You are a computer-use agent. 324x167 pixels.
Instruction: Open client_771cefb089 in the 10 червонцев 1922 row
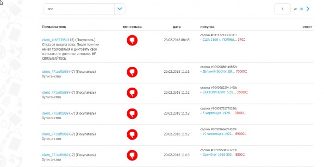[55, 134]
